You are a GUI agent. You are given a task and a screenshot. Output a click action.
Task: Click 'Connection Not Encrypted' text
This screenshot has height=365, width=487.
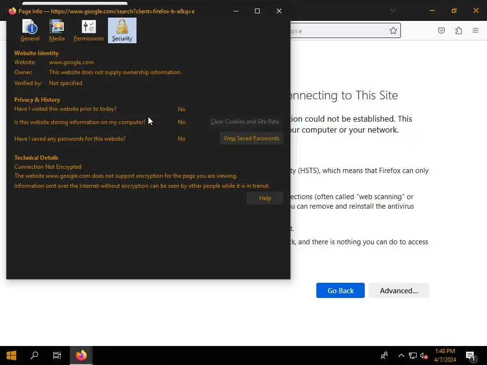48,167
